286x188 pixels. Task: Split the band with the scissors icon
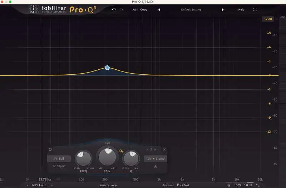pyautogui.click(x=156, y=166)
